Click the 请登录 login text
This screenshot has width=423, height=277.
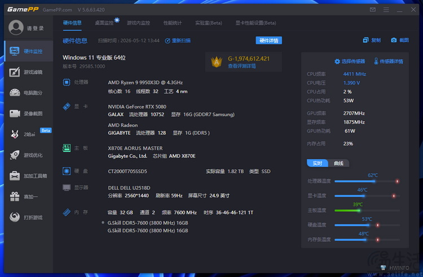(x=36, y=28)
